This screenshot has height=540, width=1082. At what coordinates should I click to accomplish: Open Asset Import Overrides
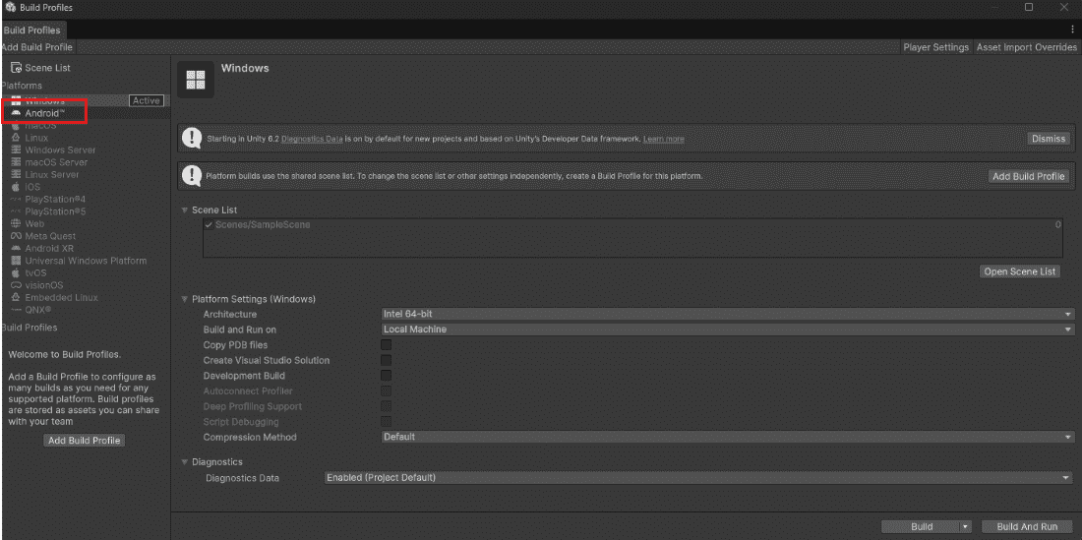[1026, 47]
